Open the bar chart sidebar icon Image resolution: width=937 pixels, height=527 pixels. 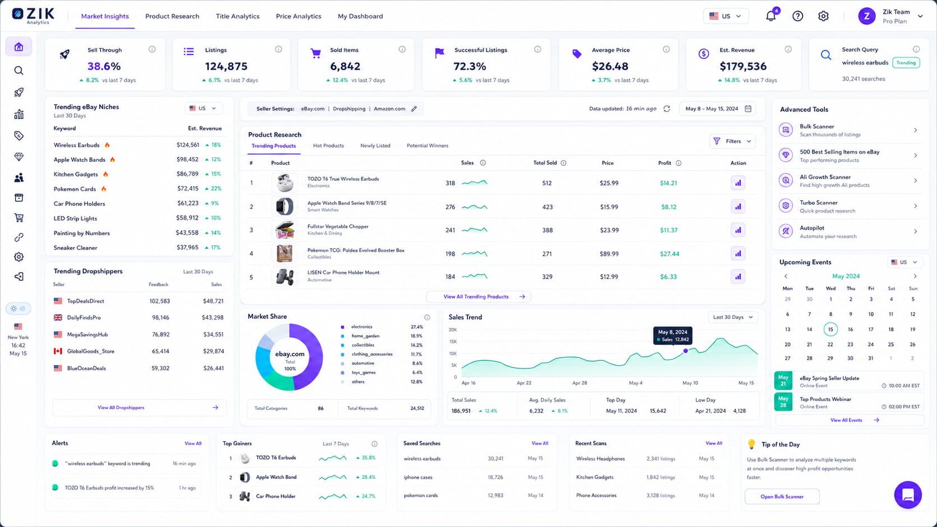point(18,114)
